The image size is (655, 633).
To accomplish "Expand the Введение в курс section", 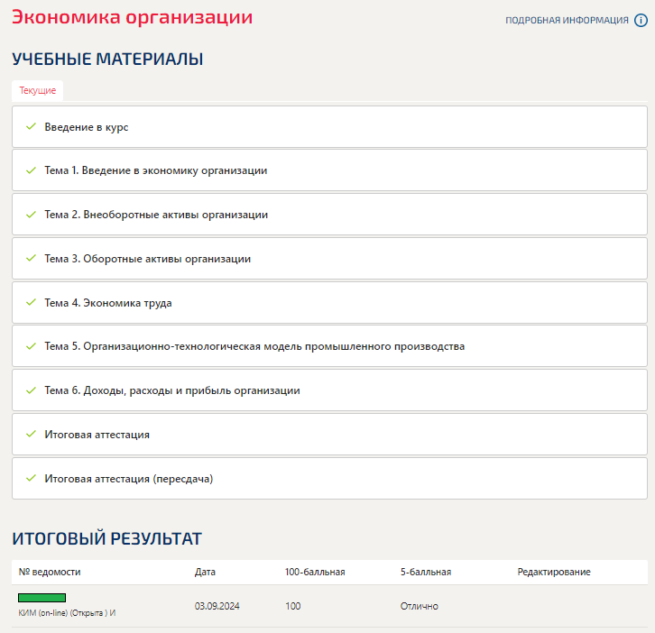I will coord(329,126).
